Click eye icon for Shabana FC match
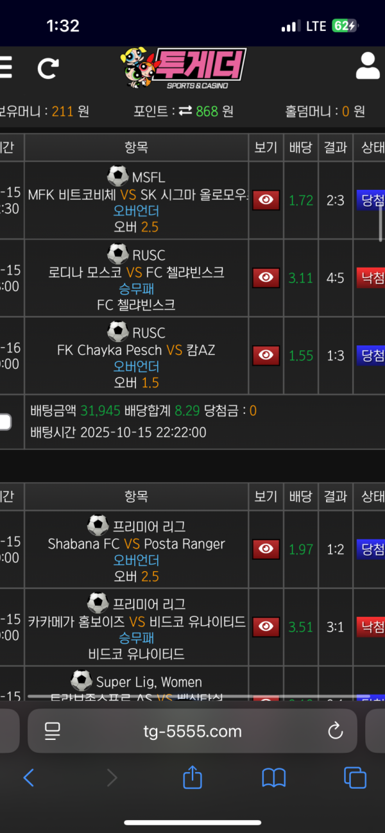The image size is (385, 833). (x=266, y=549)
